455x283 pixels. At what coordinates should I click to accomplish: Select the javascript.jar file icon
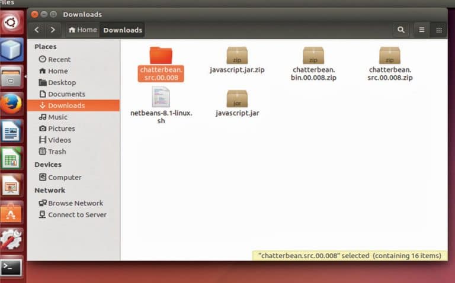237,98
